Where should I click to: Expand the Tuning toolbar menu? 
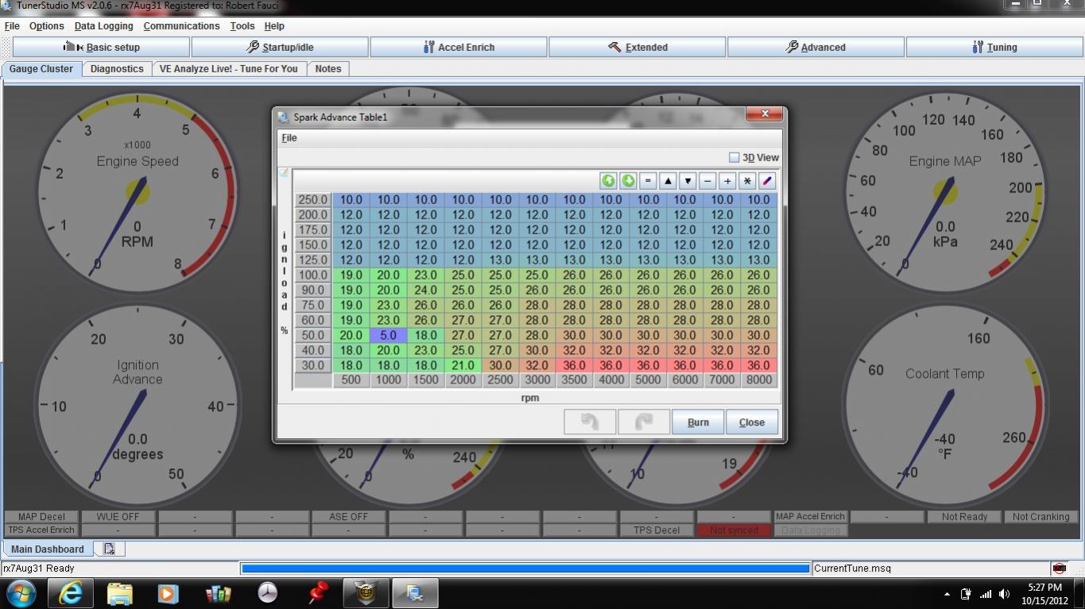(x=994, y=47)
